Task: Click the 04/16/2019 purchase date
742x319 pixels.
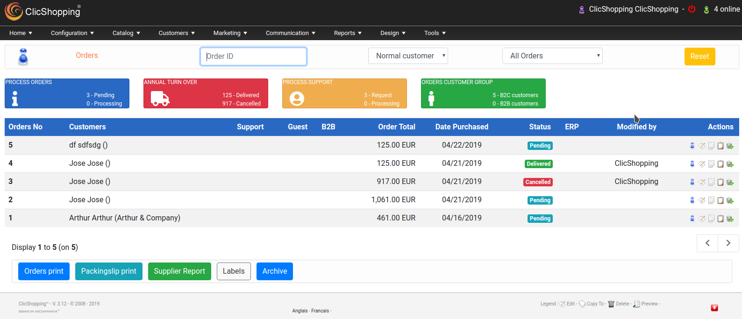Action: pyautogui.click(x=462, y=218)
